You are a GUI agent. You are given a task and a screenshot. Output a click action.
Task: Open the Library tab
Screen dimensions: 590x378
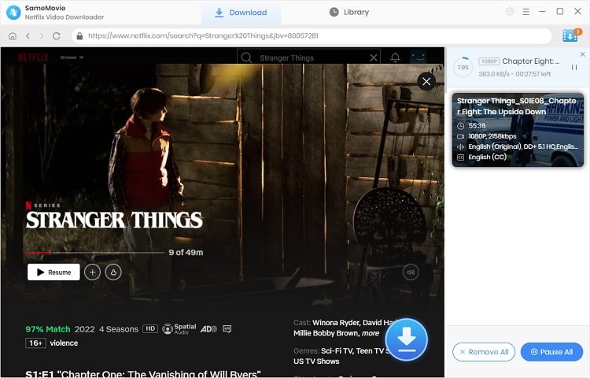point(349,12)
